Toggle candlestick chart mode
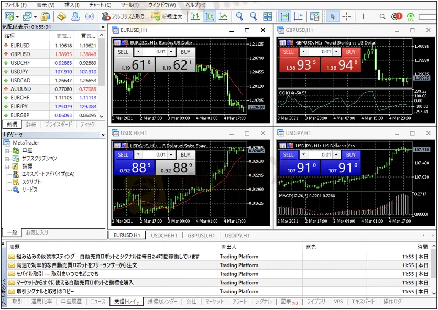This screenshot has height=310, width=438. [x=209, y=17]
